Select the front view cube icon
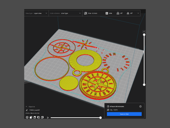The width and height of the screenshot is (170, 128). 31,117
